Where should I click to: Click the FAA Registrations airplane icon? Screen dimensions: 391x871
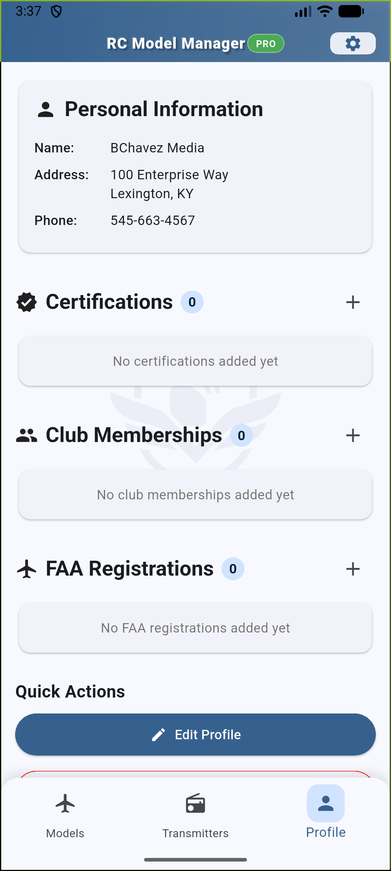point(27,569)
